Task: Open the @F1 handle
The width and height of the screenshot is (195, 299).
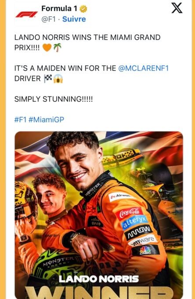Action: point(48,19)
